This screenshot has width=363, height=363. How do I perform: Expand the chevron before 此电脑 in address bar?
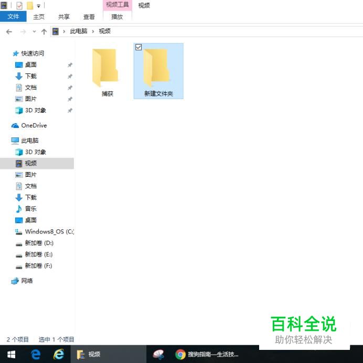point(64,31)
